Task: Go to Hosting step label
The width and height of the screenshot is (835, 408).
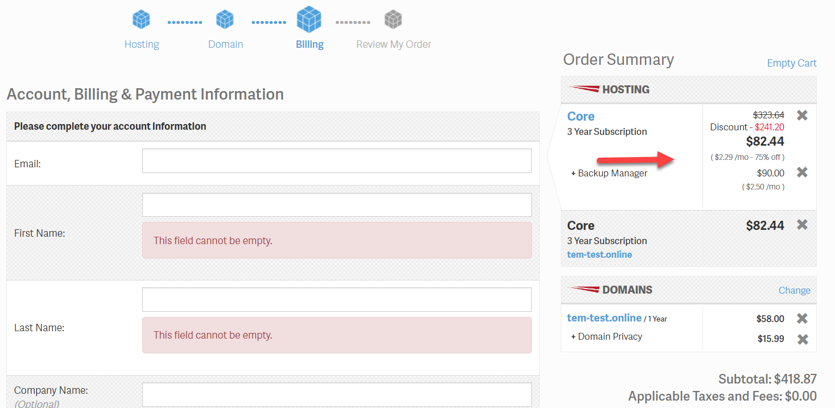Action: [x=142, y=44]
